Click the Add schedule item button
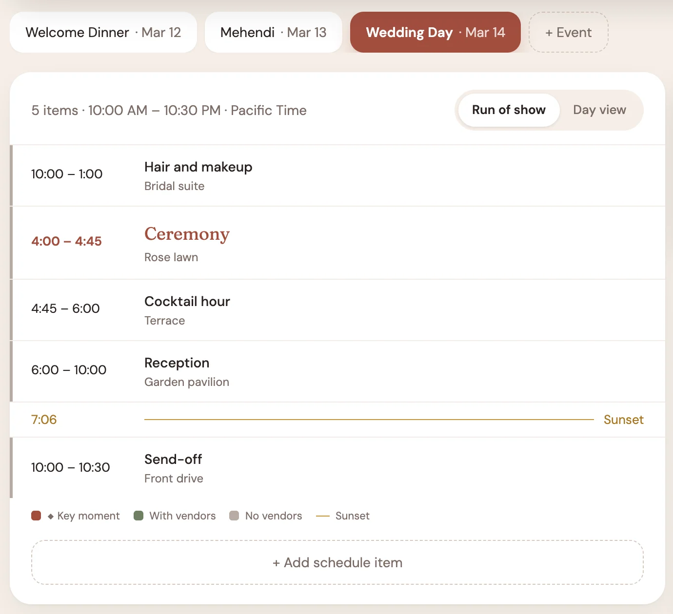 pos(337,562)
